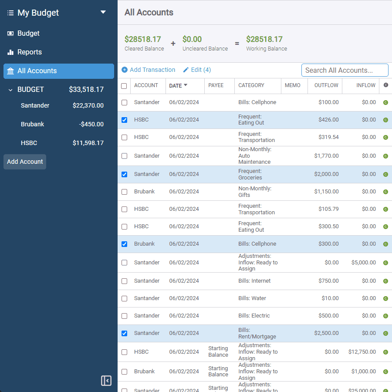
Task: Click the cash icon next to Budget
Action: pos(10,34)
